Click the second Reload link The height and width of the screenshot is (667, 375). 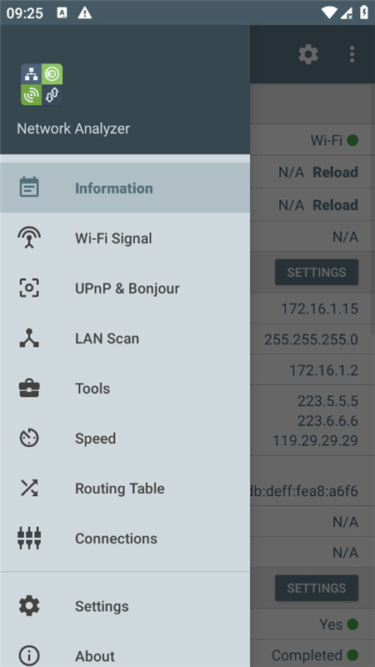click(335, 205)
